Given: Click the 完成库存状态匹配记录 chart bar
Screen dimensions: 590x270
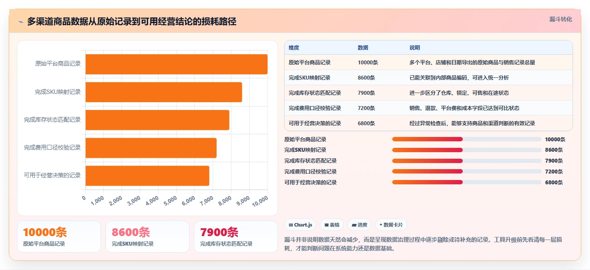Looking at the screenshot, I should pyautogui.click(x=157, y=120).
